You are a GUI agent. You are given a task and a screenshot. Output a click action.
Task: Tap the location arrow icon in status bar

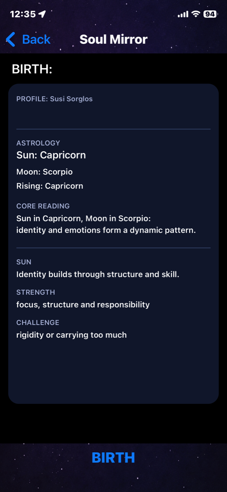tap(42, 14)
